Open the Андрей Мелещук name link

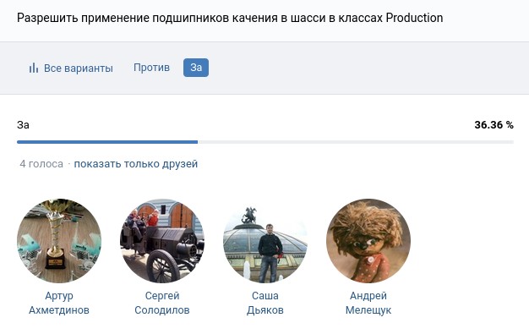[x=368, y=303]
